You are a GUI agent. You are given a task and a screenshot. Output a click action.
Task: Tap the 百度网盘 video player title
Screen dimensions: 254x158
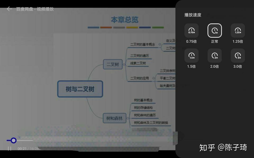[x=35, y=9]
